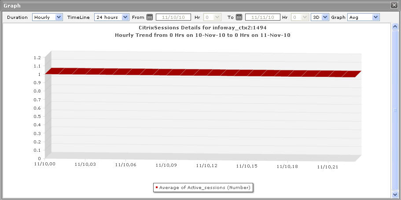Screen dimensions: 401x200
Task: Open the From date calendar picker
Action: (150, 18)
